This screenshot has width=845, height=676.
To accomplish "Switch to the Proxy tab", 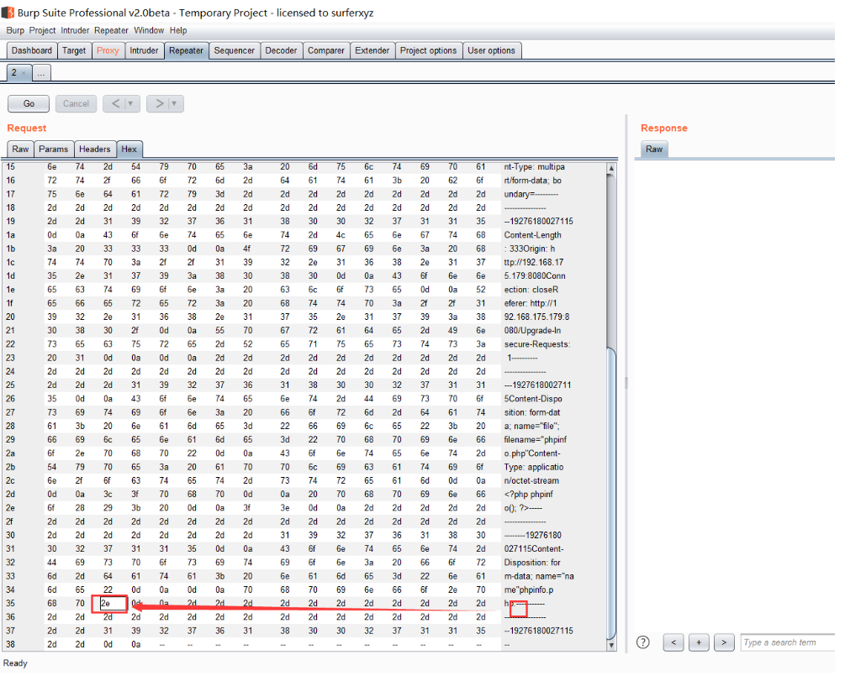I will point(108,50).
